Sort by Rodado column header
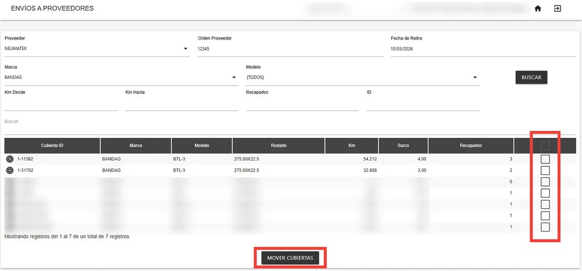Image resolution: width=582 pixels, height=271 pixels. click(x=279, y=146)
